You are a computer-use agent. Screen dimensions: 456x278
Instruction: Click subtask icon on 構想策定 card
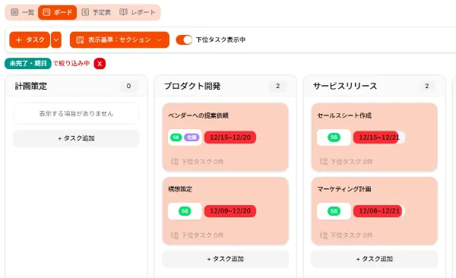click(x=175, y=235)
